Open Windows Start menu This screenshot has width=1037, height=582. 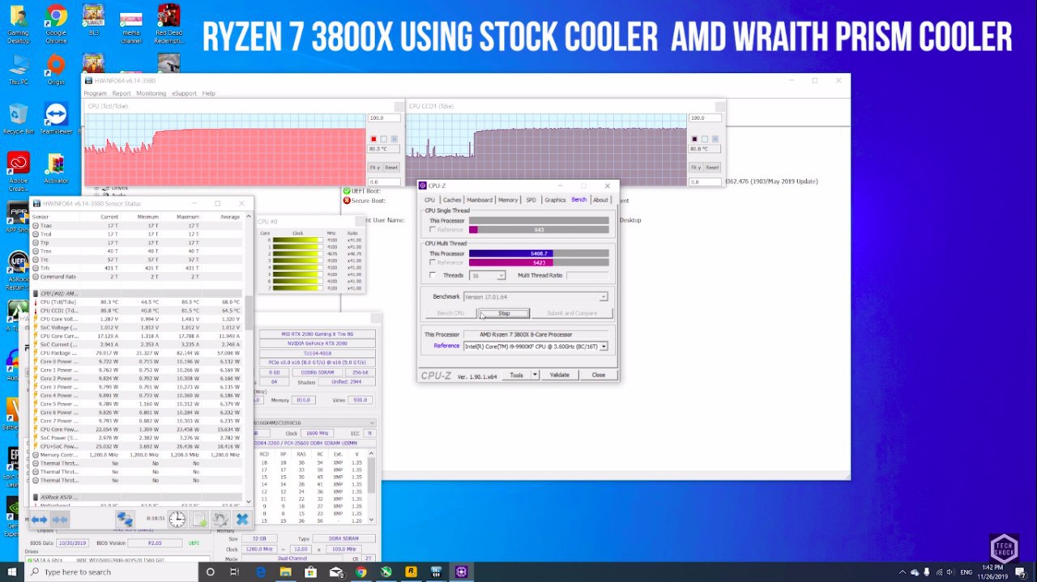(13, 571)
